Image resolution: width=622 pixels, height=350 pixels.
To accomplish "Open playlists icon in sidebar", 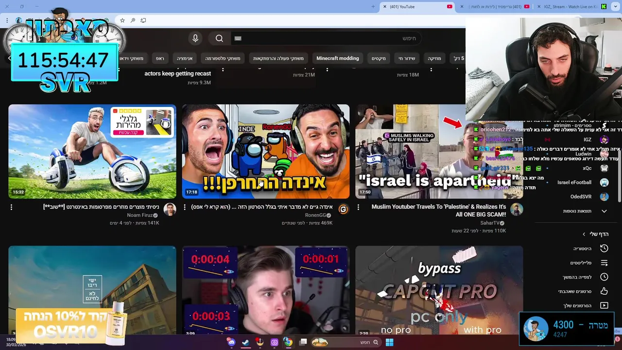I will 604,263.
